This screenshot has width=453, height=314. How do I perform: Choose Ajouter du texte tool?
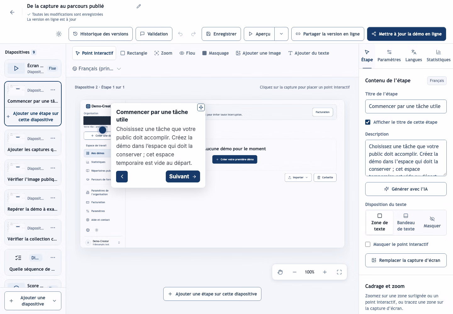pyautogui.click(x=309, y=53)
